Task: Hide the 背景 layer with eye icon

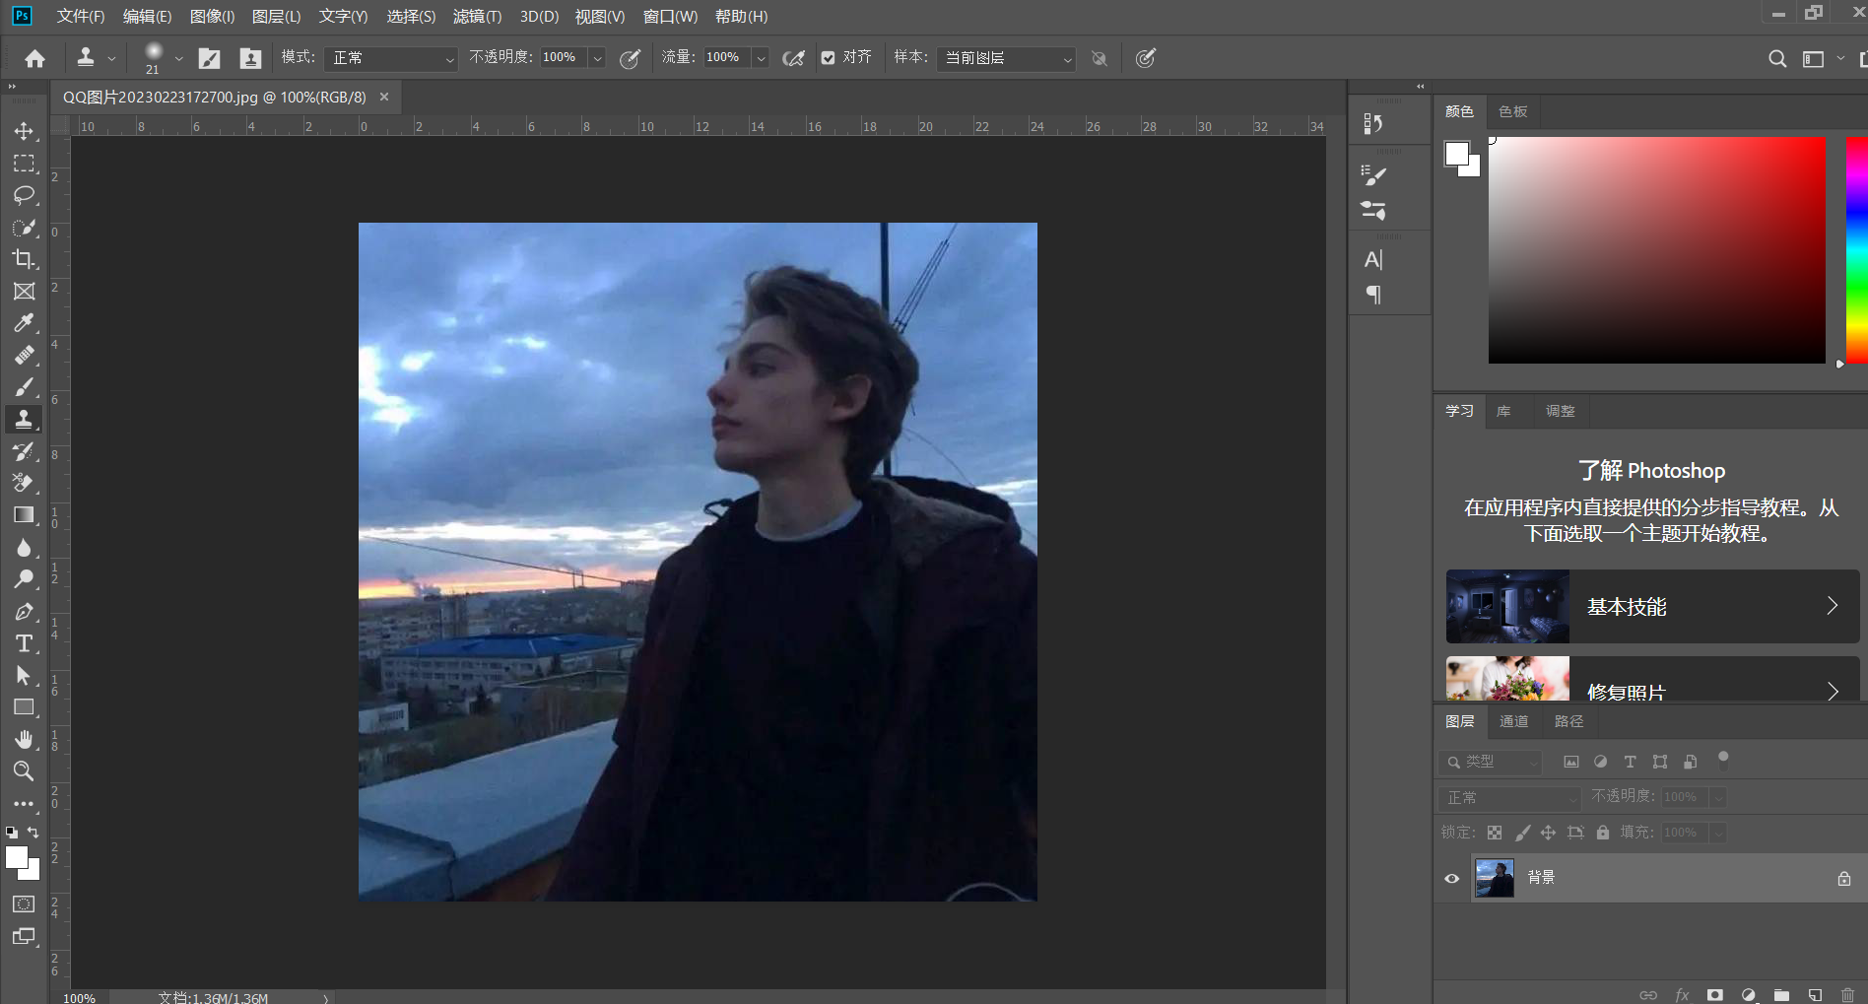Action: pyautogui.click(x=1451, y=878)
